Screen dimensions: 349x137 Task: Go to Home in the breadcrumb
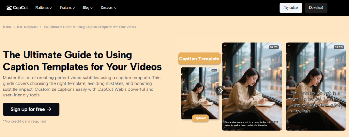(x=7, y=27)
